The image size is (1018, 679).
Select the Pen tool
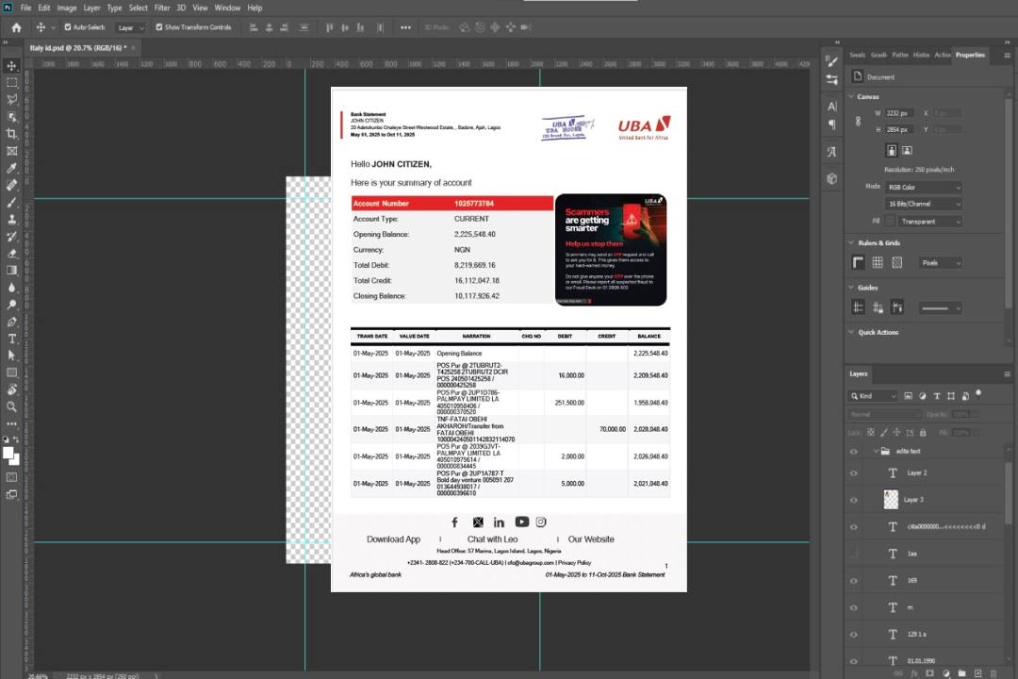coord(11,322)
